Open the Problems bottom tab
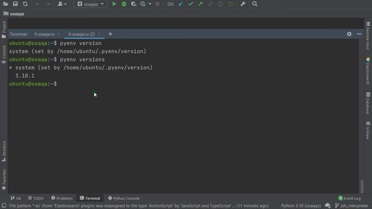This screenshot has width=372, height=209. (62, 198)
